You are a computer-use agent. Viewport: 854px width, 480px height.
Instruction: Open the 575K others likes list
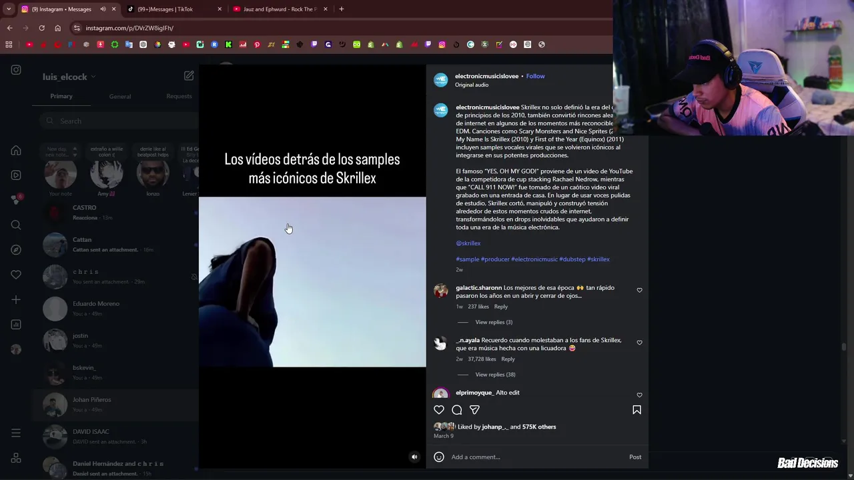pos(539,427)
